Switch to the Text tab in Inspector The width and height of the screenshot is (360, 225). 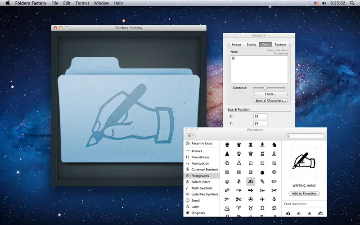tap(265, 45)
